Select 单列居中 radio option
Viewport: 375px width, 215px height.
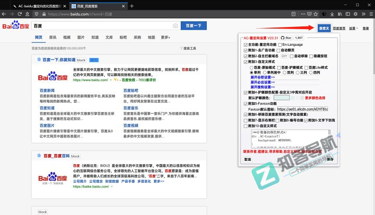tap(265, 73)
